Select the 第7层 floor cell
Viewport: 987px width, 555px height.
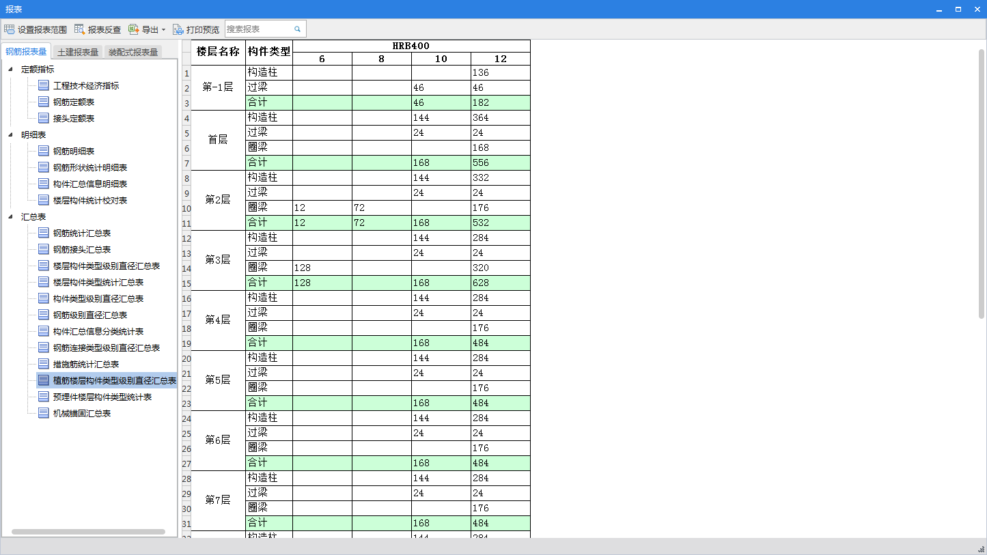(x=218, y=500)
